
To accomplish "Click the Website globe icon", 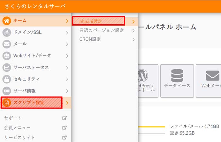I will [7, 56].
